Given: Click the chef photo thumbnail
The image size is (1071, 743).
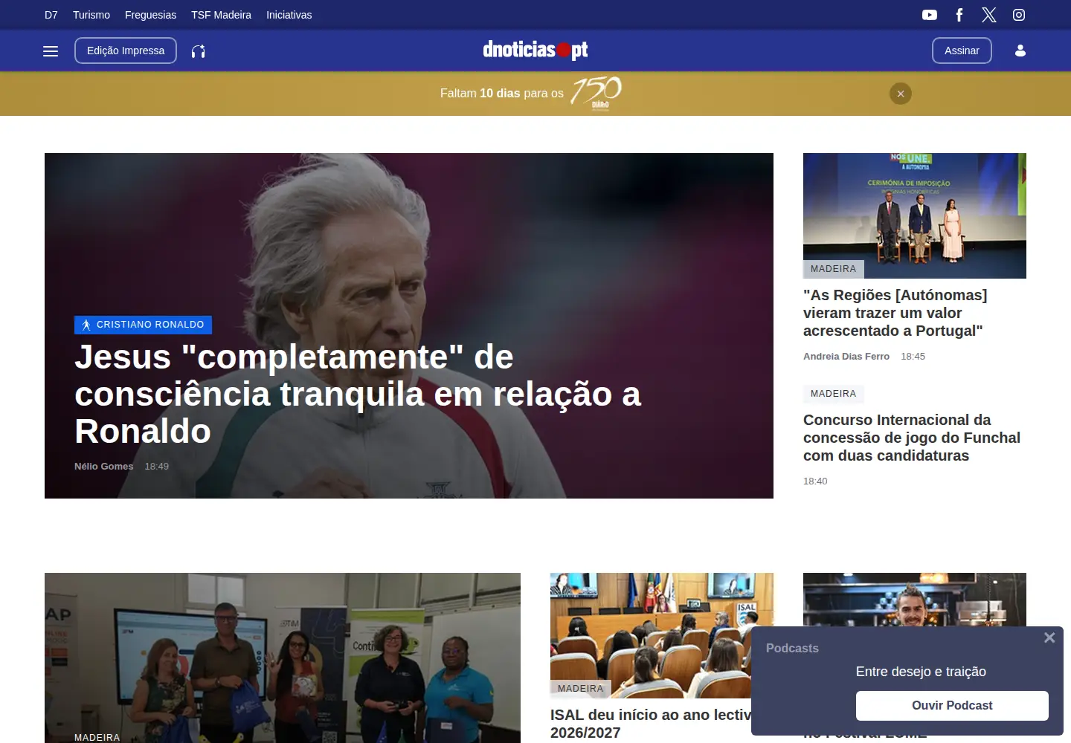Looking at the screenshot, I should (x=915, y=599).
